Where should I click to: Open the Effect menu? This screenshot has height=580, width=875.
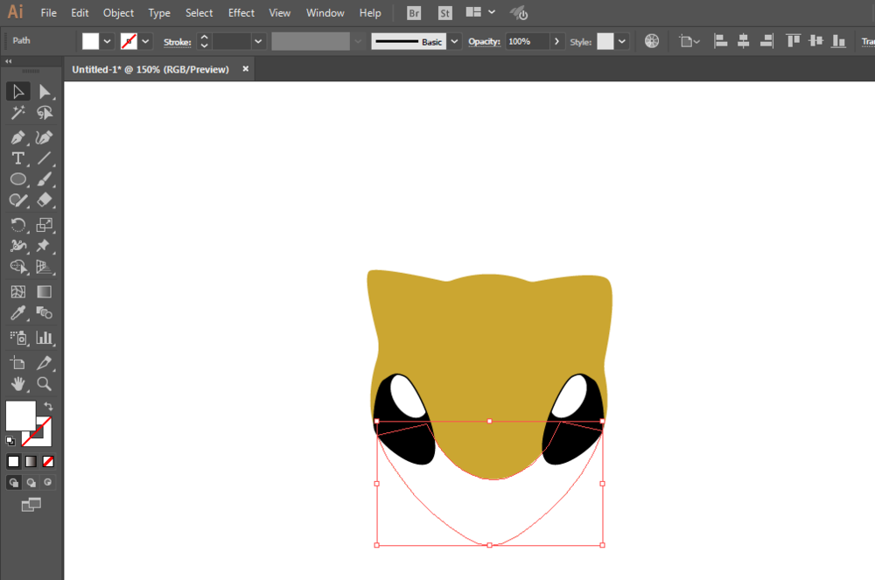click(241, 13)
